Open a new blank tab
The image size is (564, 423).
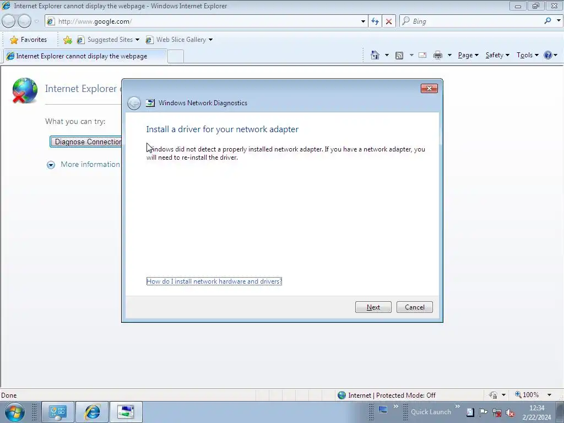click(176, 57)
